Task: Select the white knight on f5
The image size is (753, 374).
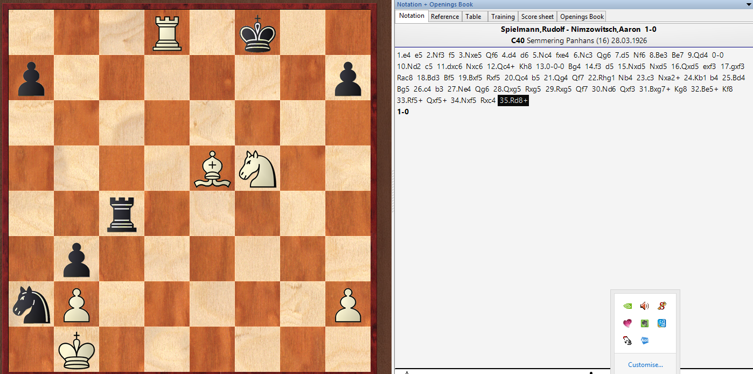Action: pyautogui.click(x=257, y=168)
